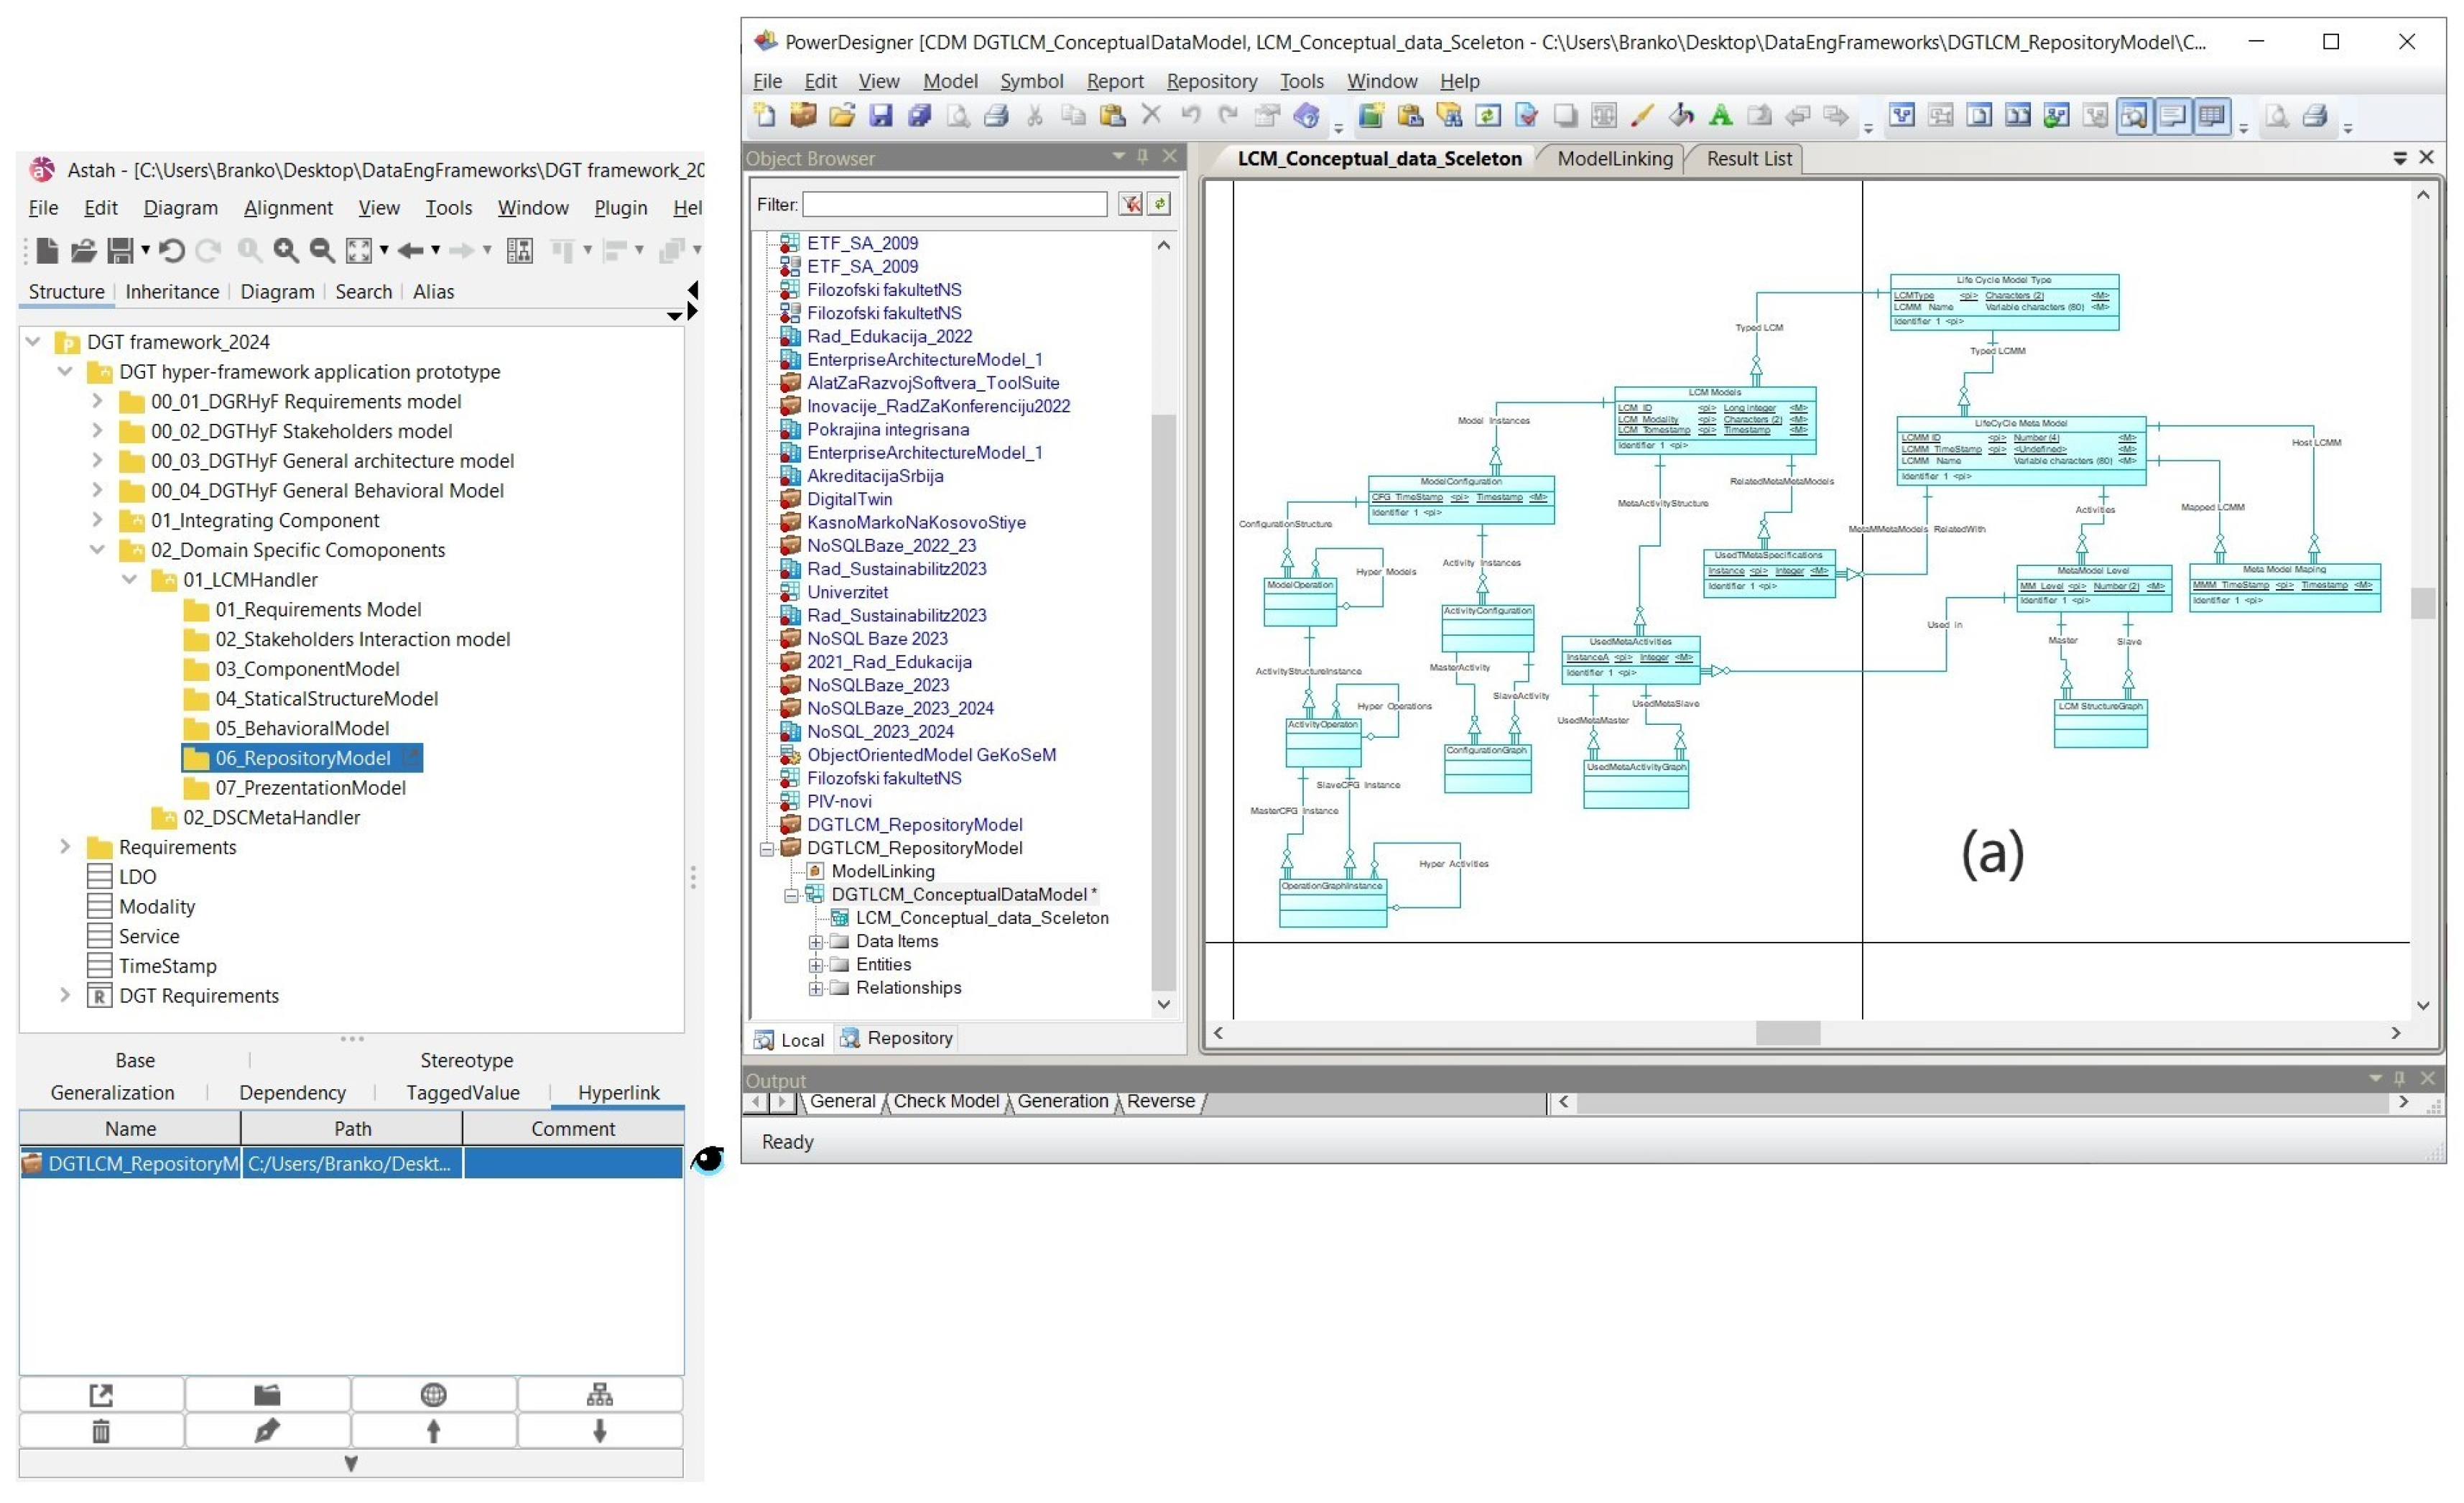This screenshot has width=2464, height=1503.
Task: Toggle the Object Browser toolbar button
Action: click(x=2134, y=116)
